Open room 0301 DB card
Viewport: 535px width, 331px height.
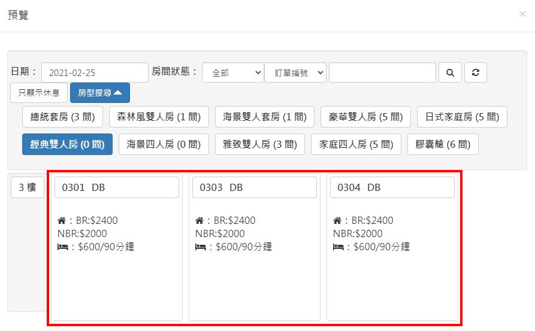[117, 187]
